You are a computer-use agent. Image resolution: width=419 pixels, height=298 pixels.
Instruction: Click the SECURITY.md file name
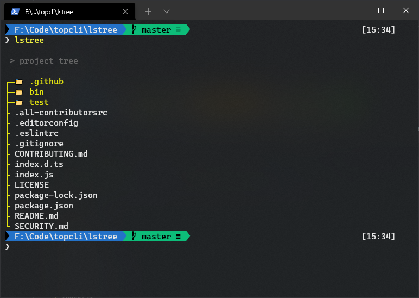point(41,226)
